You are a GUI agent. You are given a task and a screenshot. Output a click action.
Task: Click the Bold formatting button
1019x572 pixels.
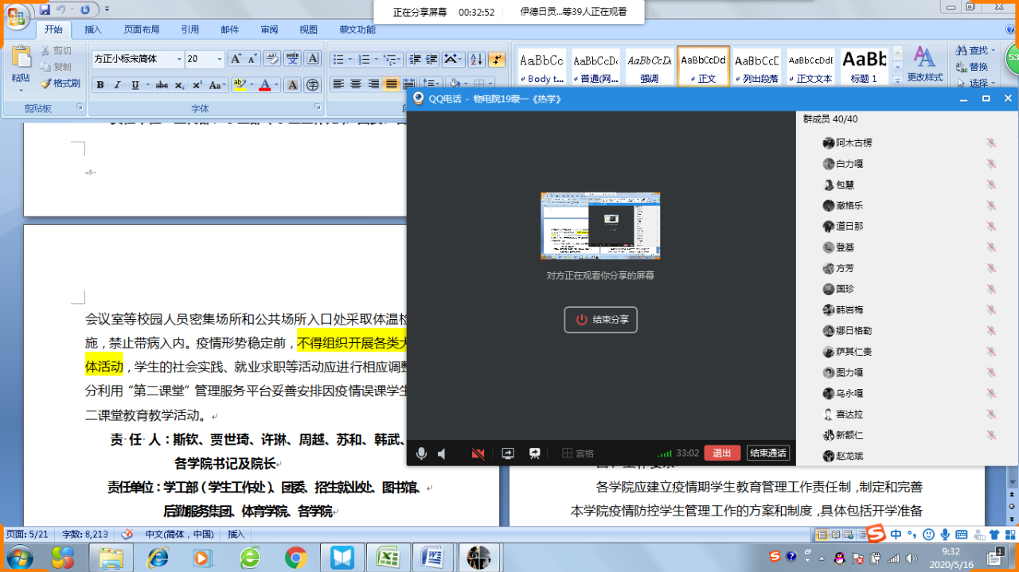tap(100, 85)
